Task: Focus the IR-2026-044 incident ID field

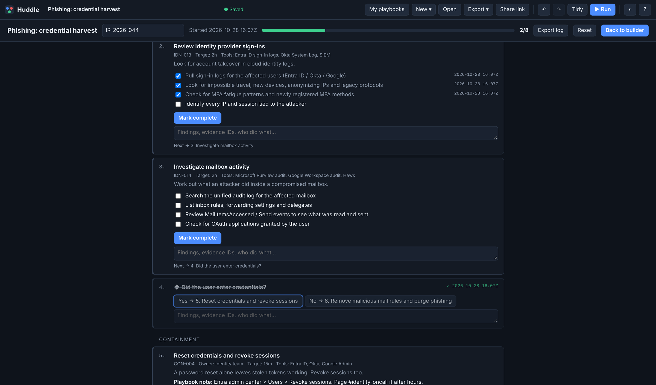Action: click(143, 30)
